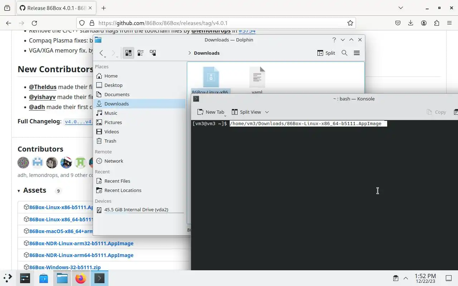Switch to Firefox from taskbar
Image resolution: width=458 pixels, height=286 pixels.
coord(81,278)
